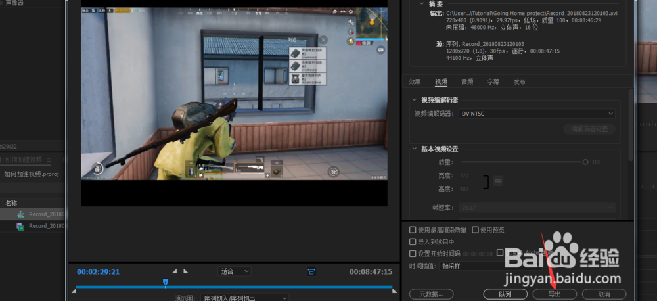Click the 高度 value 480
Image resolution: width=657 pixels, height=301 pixels.
[464, 189]
